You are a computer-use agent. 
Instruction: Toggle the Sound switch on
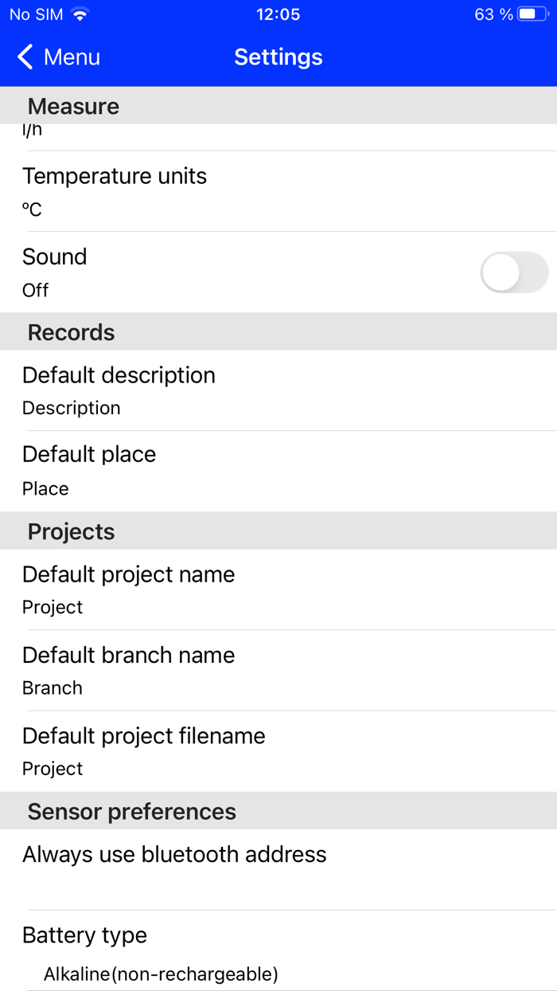pos(513,272)
